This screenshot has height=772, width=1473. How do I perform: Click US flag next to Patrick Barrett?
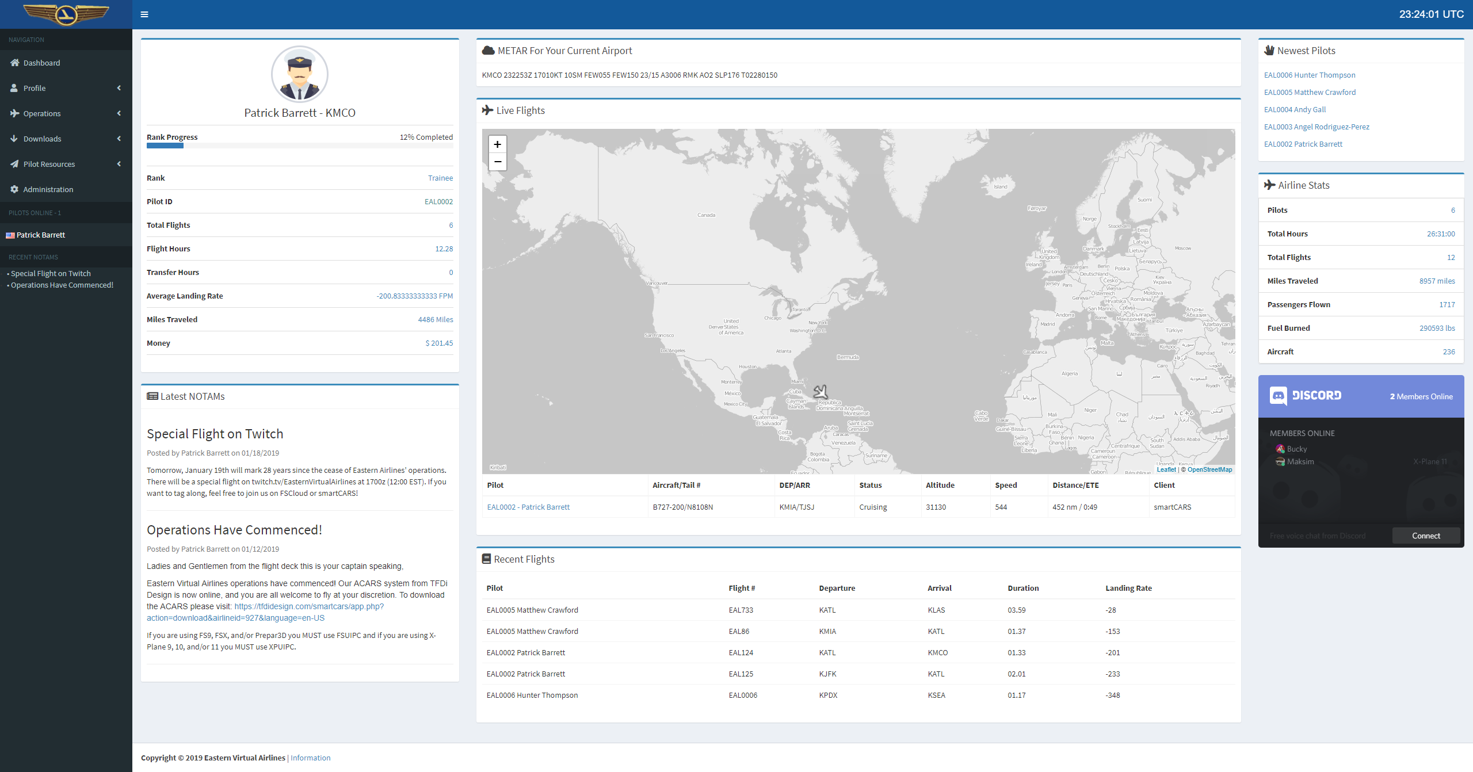coord(10,235)
